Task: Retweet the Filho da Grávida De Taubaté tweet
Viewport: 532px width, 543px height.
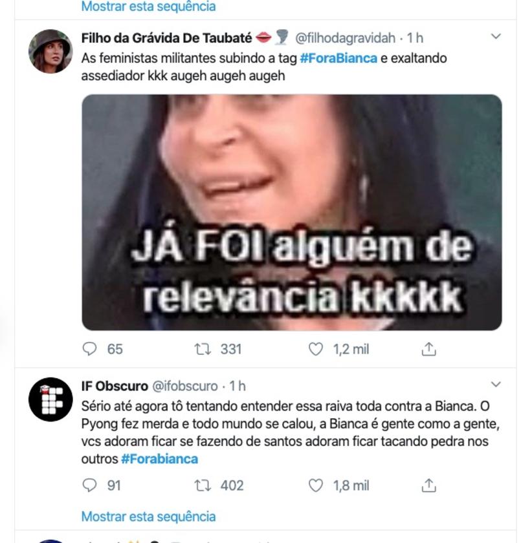Action: tap(203, 348)
